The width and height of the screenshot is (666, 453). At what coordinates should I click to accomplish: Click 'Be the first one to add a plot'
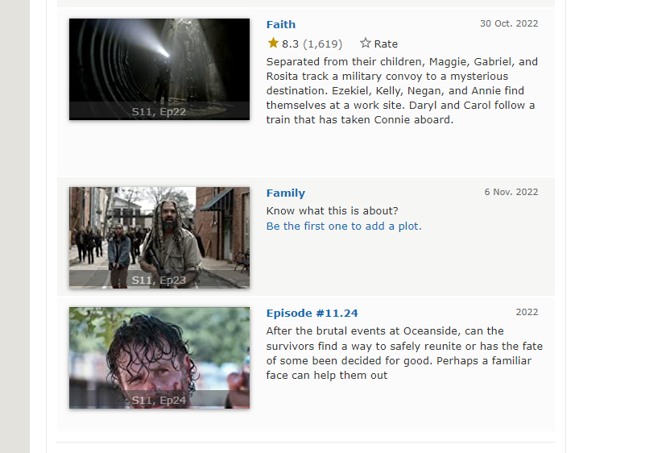(x=344, y=226)
